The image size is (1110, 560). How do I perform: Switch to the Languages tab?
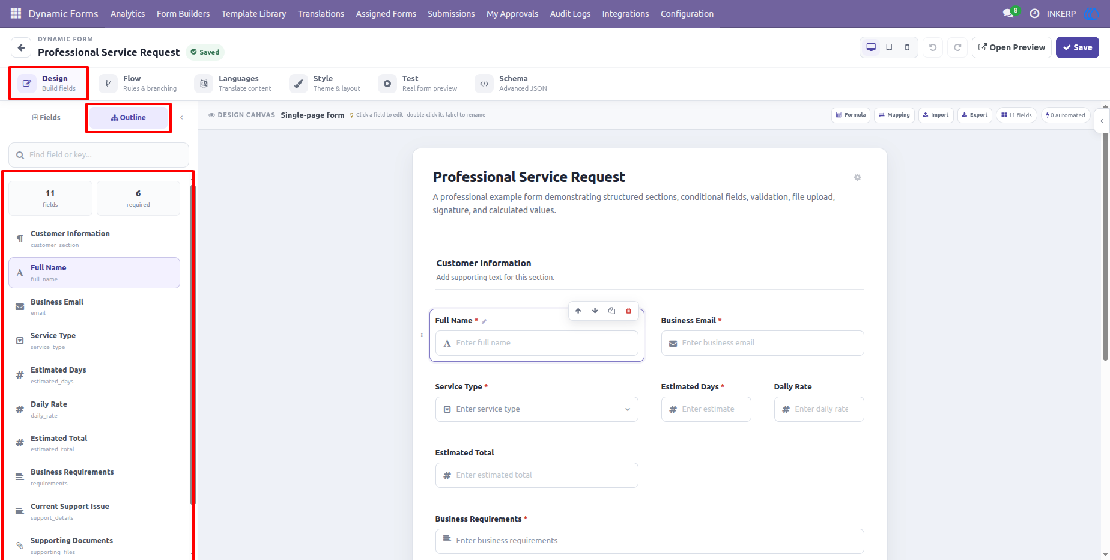(234, 83)
